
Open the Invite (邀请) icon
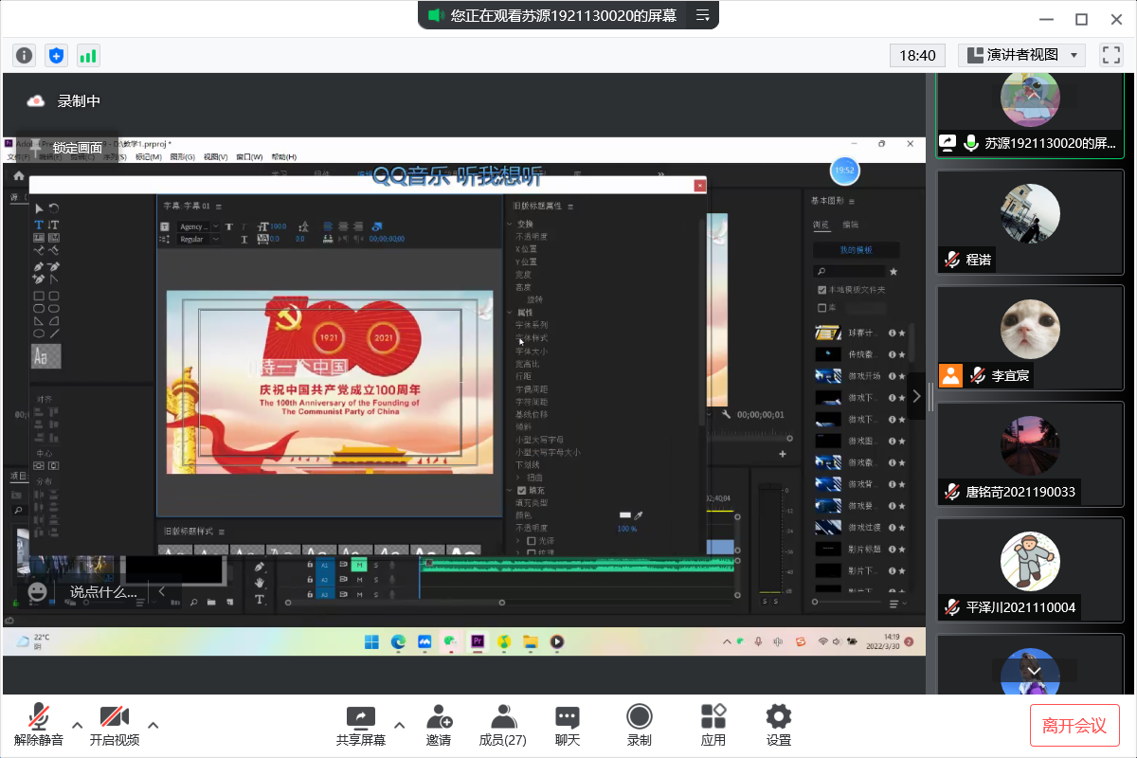439,725
